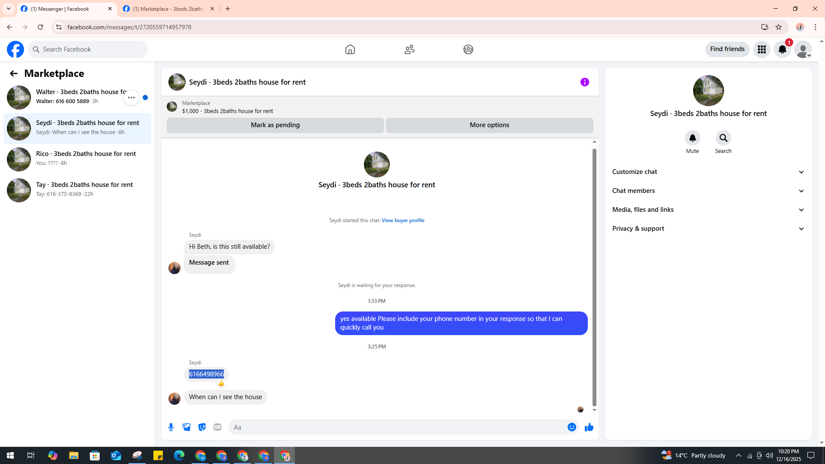Viewport: 825px width, 464px height.
Task: Click the conversation header Seydi title
Action: (x=247, y=82)
